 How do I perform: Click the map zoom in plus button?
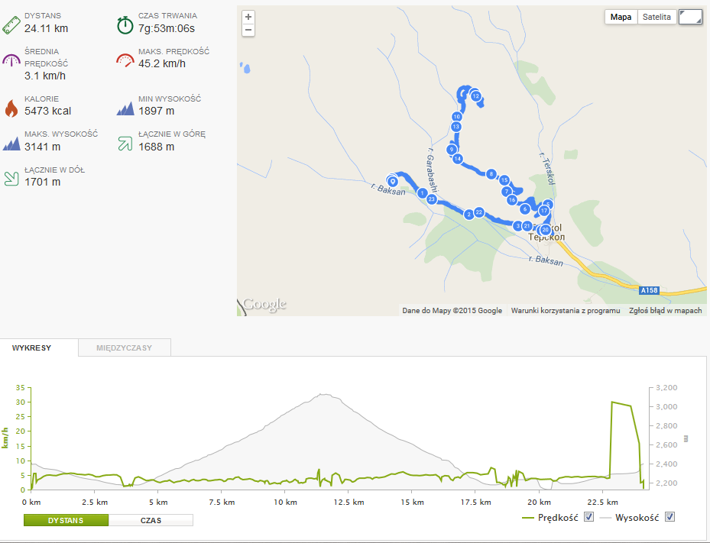tap(248, 18)
